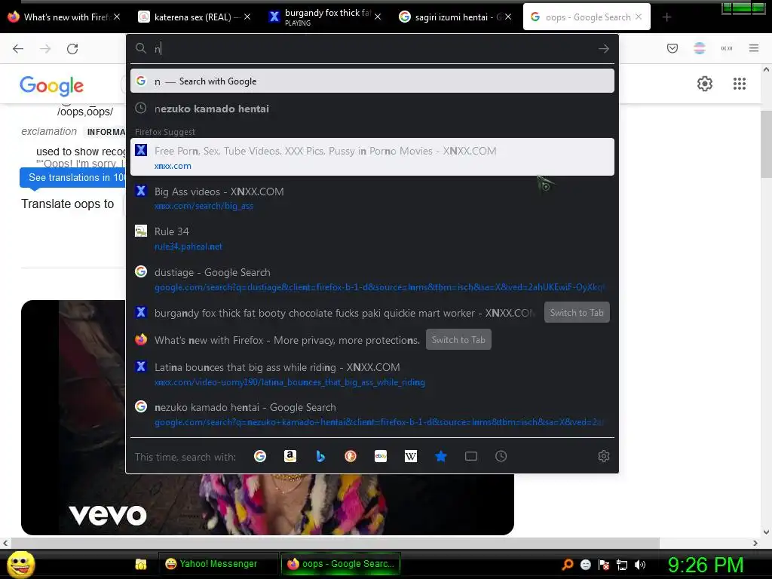Open the Firefox hamburger application menu
Image resolution: width=772 pixels, height=579 pixels.
coord(754,48)
